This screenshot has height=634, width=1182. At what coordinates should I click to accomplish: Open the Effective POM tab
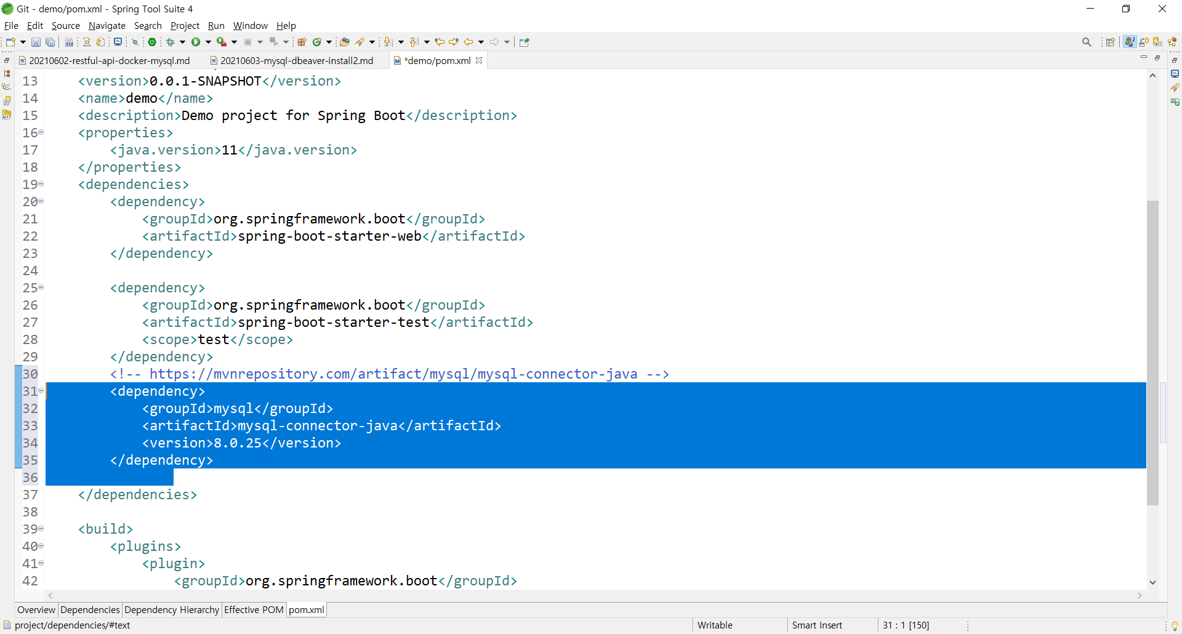tap(254, 609)
